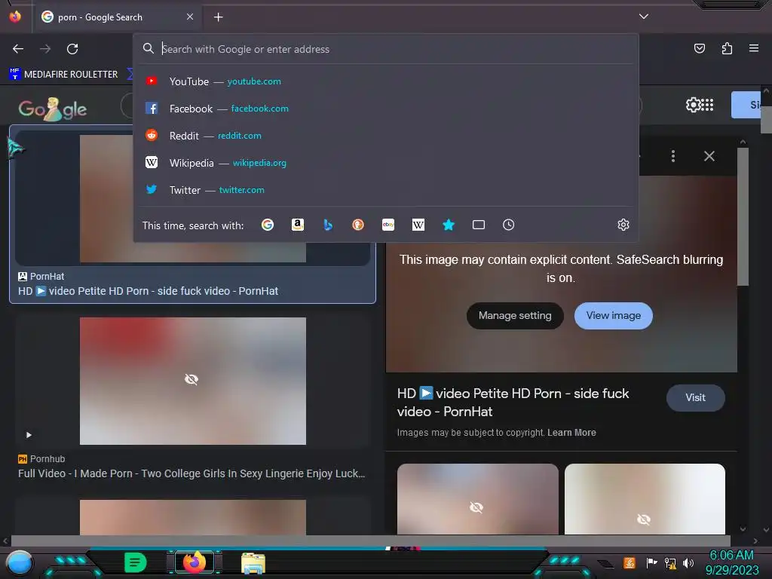Search open tabs using the tab icon
This screenshot has height=579, width=772.
coord(479,225)
